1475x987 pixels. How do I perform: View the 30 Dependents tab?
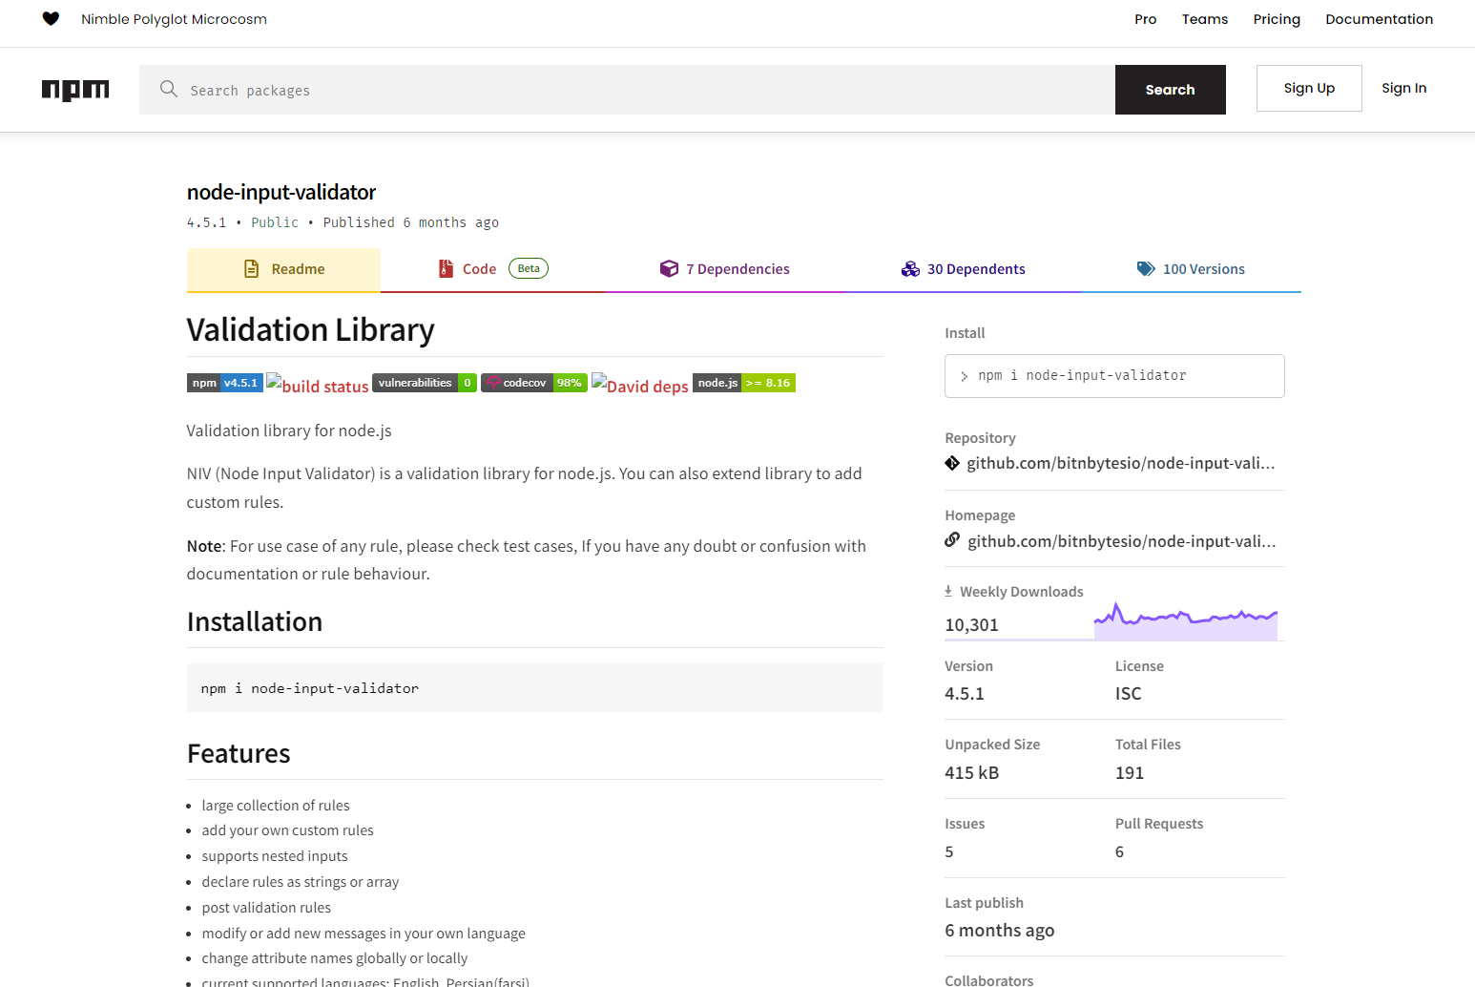point(963,269)
